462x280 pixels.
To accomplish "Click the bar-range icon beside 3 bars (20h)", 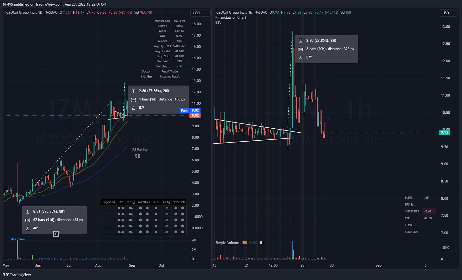I will point(301,49).
